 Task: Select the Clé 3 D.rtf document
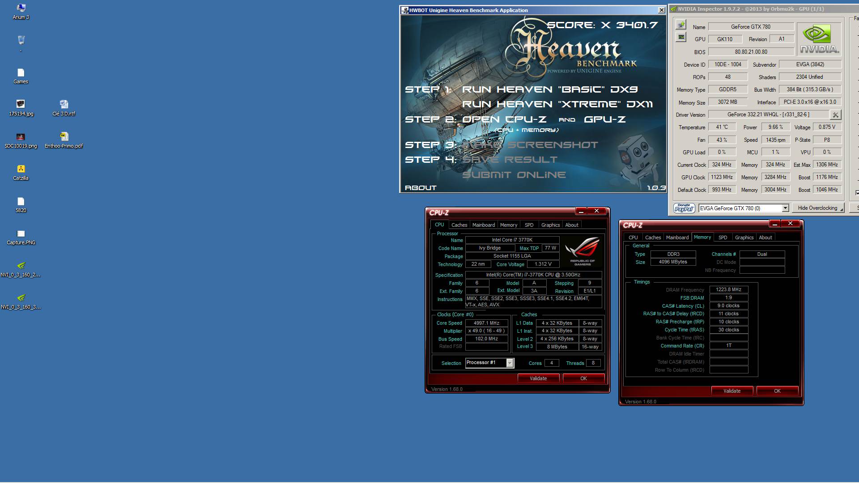(64, 108)
